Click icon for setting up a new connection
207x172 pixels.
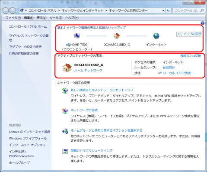[x=65, y=91]
